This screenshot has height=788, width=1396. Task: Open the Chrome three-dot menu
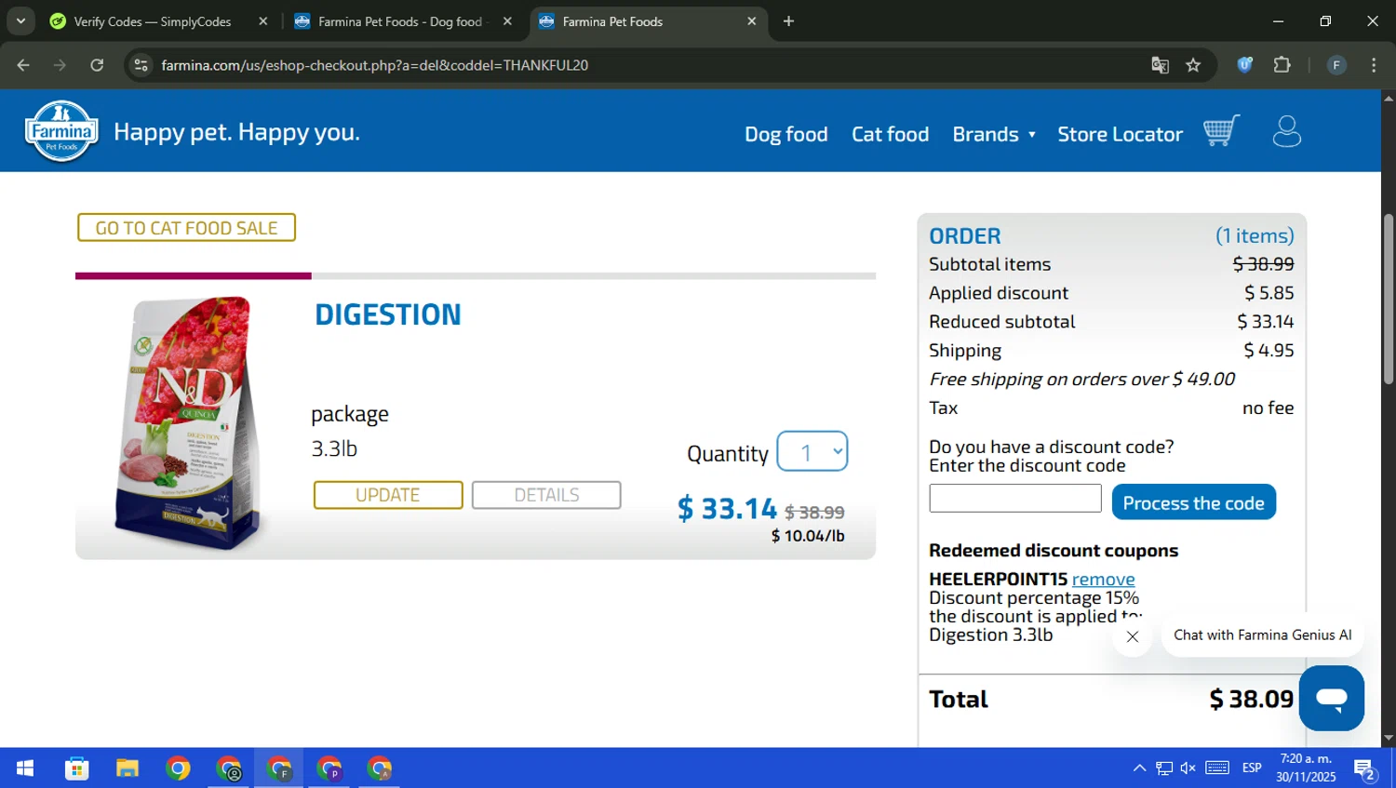point(1374,65)
